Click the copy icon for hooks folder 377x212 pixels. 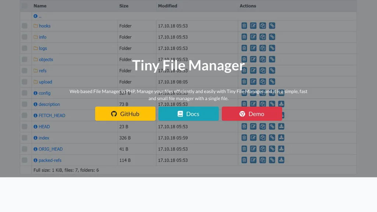point(263,26)
